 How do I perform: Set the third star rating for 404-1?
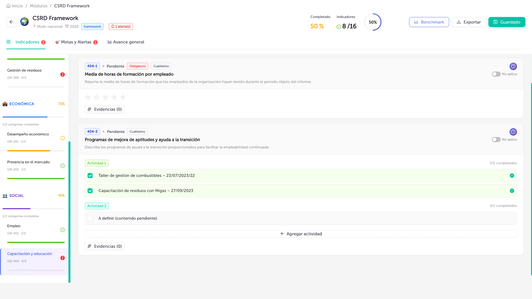[x=105, y=97]
